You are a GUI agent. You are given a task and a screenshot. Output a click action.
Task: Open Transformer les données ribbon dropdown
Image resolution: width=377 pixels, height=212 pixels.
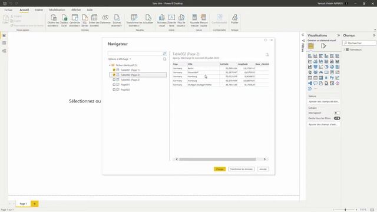click(134, 24)
